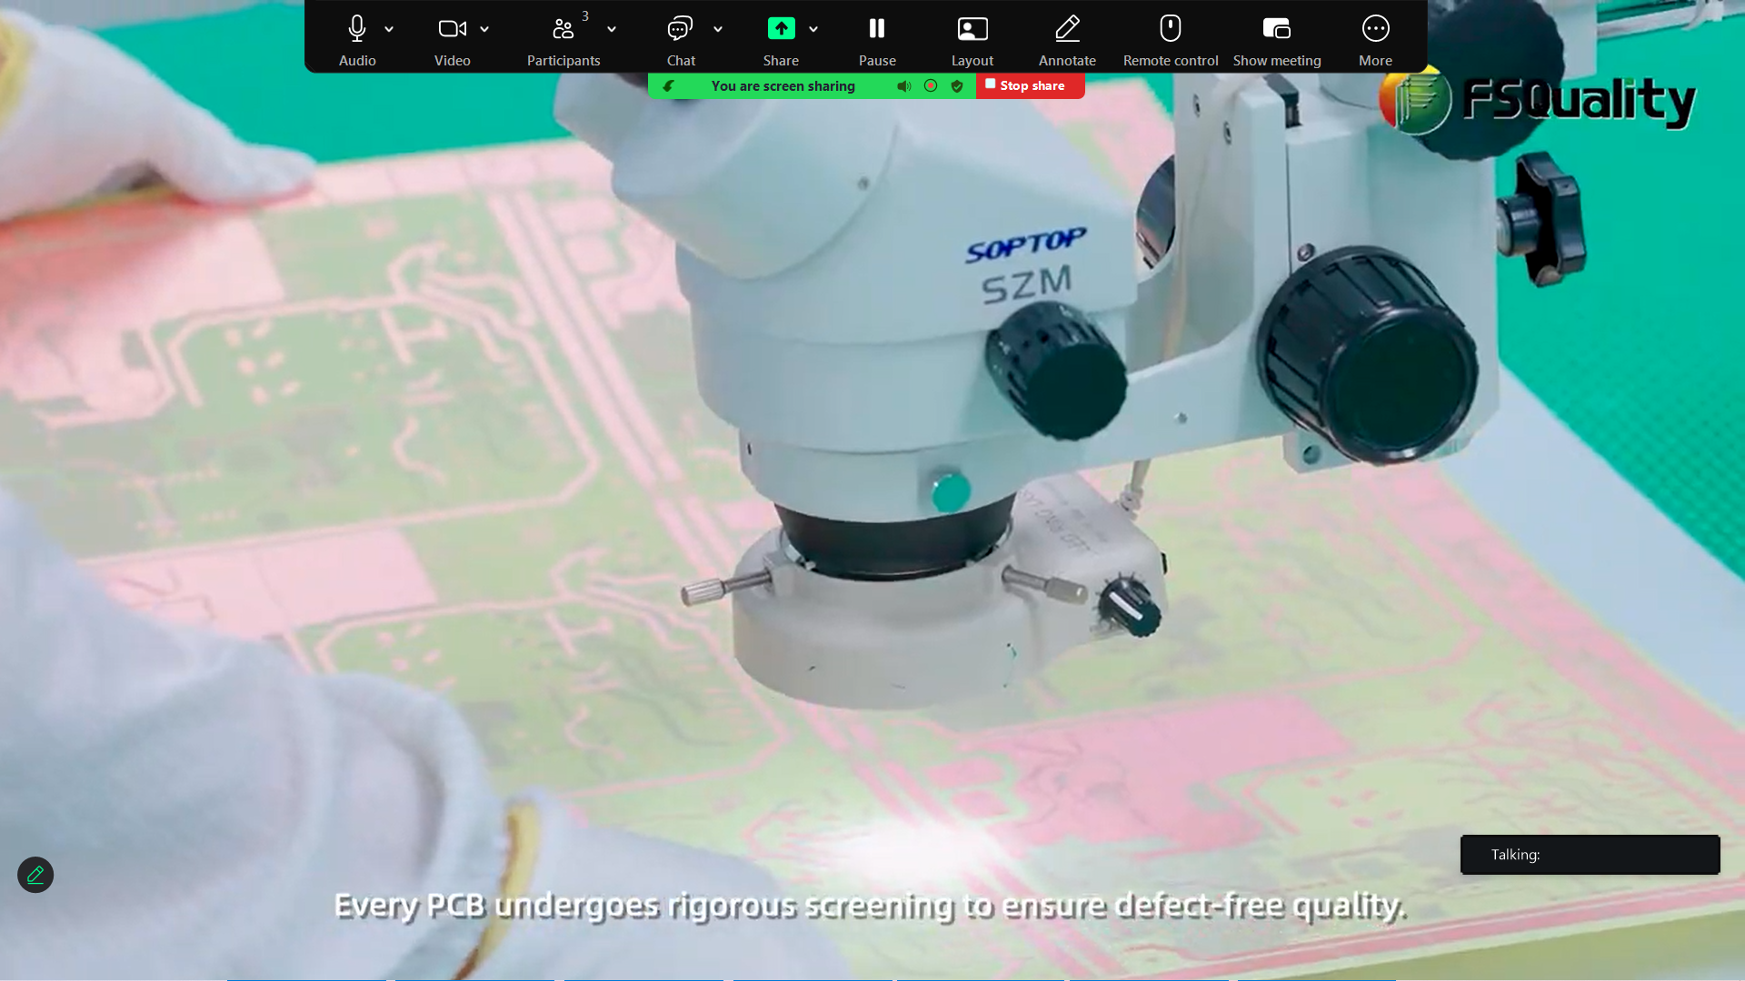Open the Layout options
This screenshot has height=981, width=1745.
972,29
